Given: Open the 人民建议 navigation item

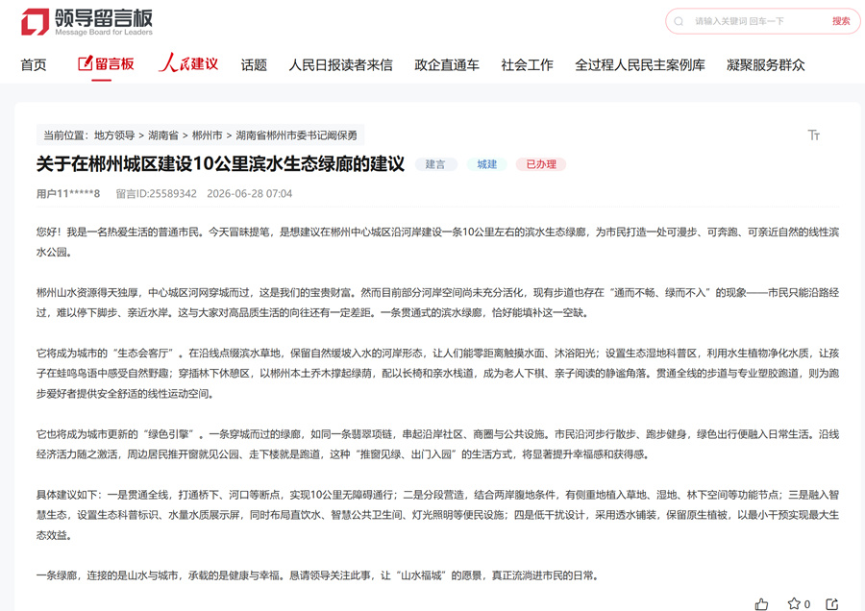Looking at the screenshot, I should [188, 62].
